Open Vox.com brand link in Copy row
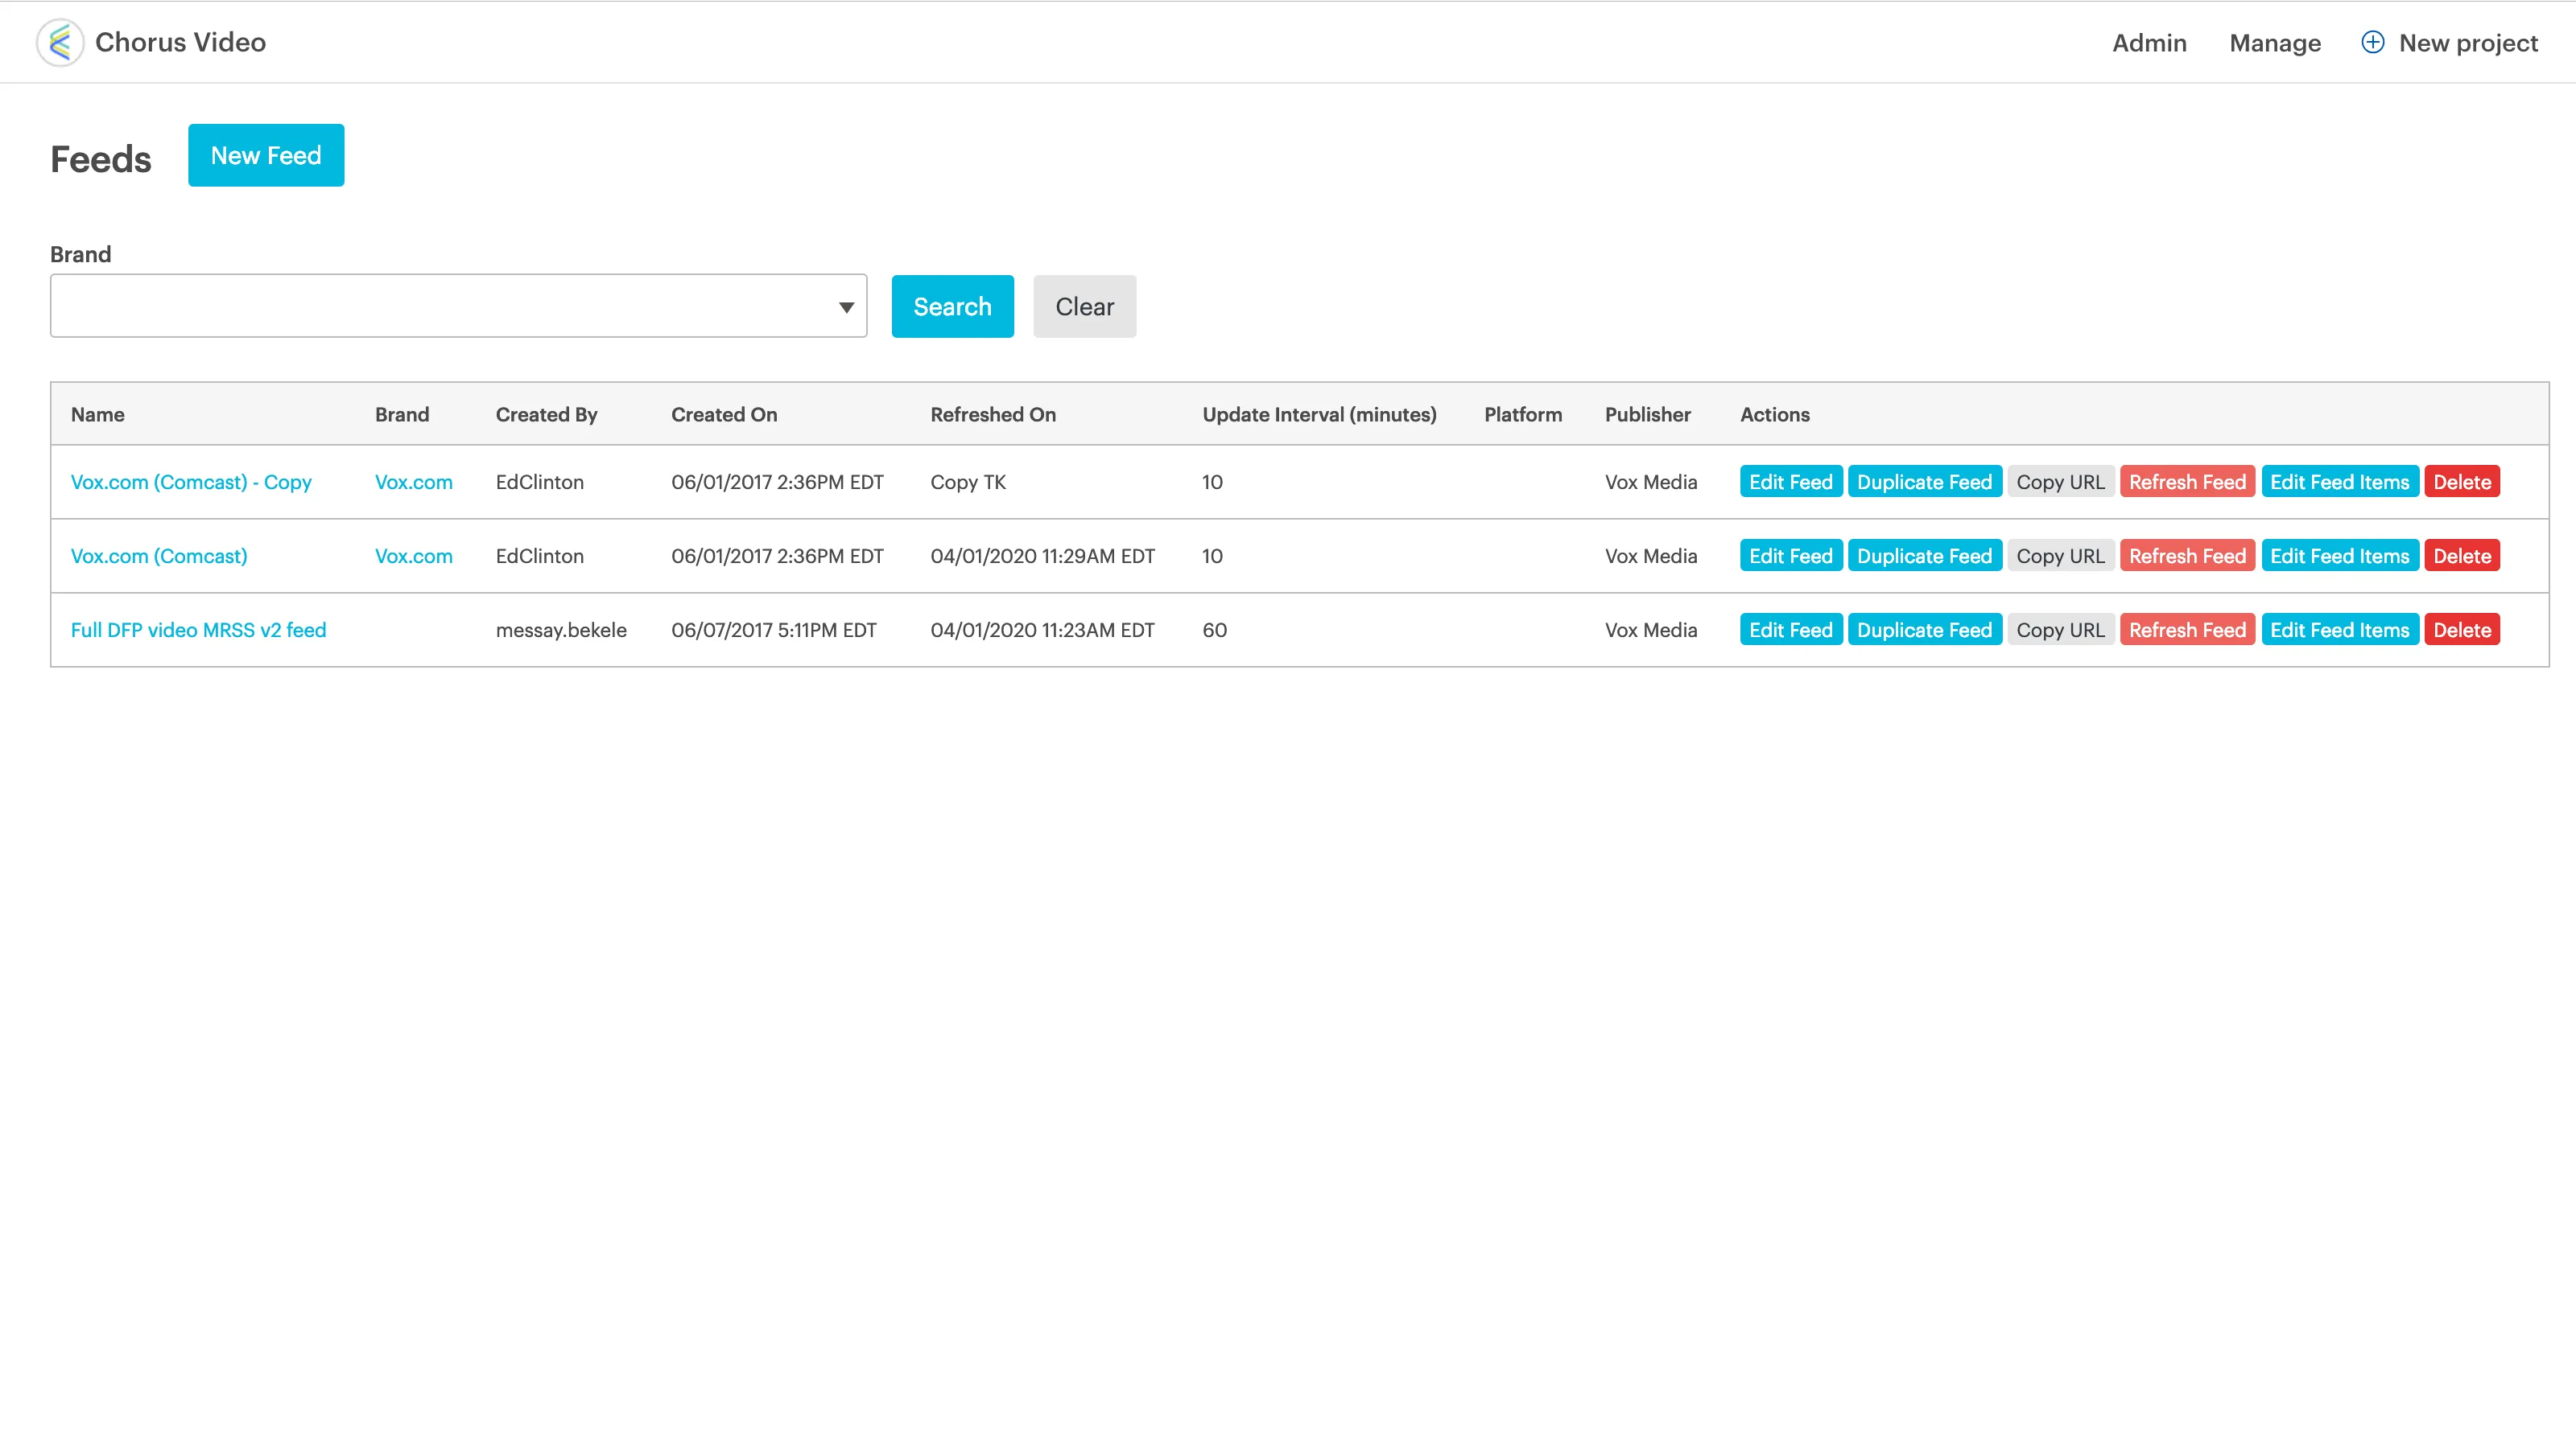This screenshot has width=2576, height=1443. (x=413, y=482)
